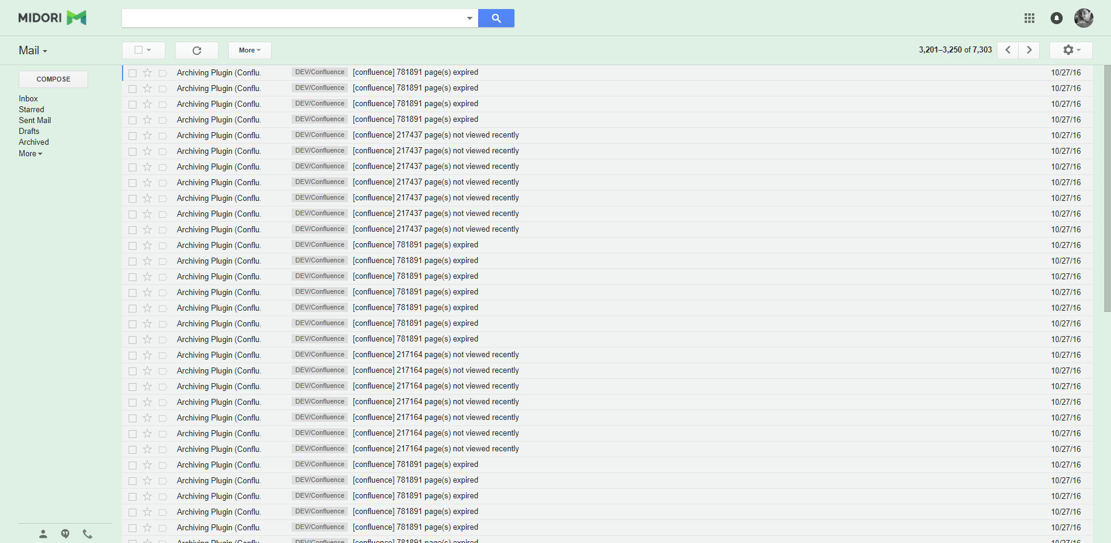Select the topmost email's checkbox

coord(132,73)
